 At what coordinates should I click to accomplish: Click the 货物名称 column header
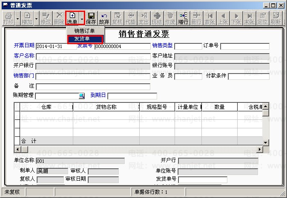(x=106, y=107)
